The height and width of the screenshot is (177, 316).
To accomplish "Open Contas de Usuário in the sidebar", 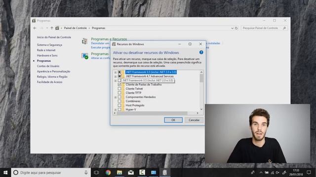I will point(48,66).
